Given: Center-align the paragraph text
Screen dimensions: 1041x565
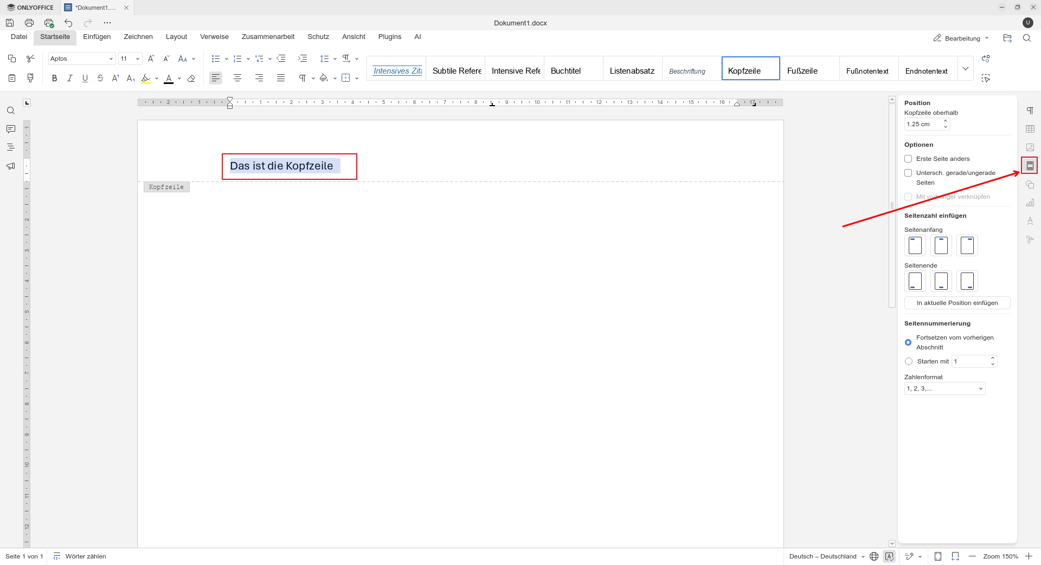Looking at the screenshot, I should click(237, 79).
